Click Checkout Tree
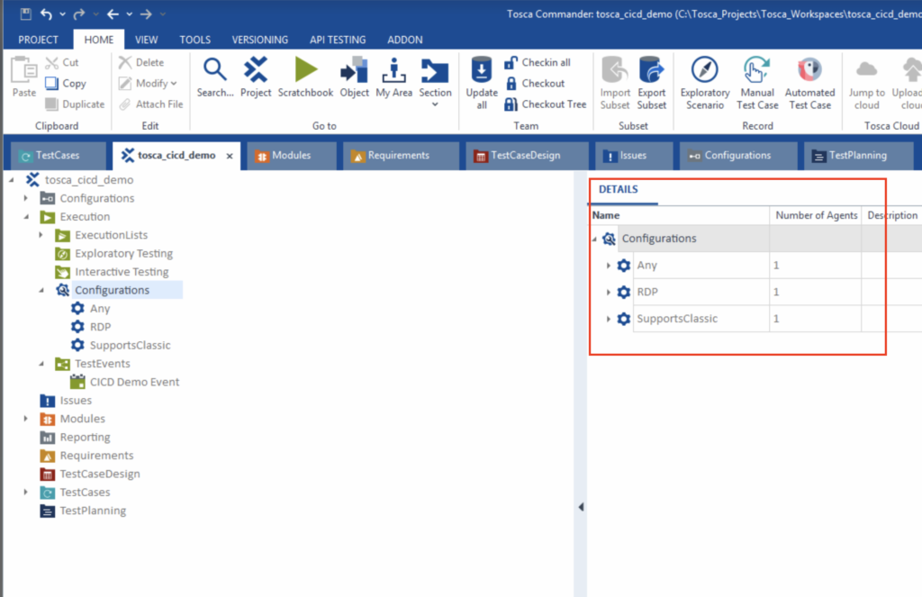This screenshot has width=922, height=597. (x=546, y=104)
